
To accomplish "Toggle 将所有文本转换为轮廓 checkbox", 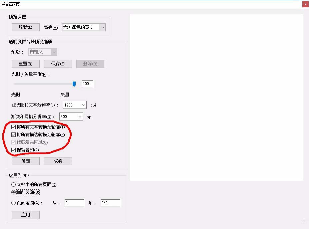I will click(14, 127).
